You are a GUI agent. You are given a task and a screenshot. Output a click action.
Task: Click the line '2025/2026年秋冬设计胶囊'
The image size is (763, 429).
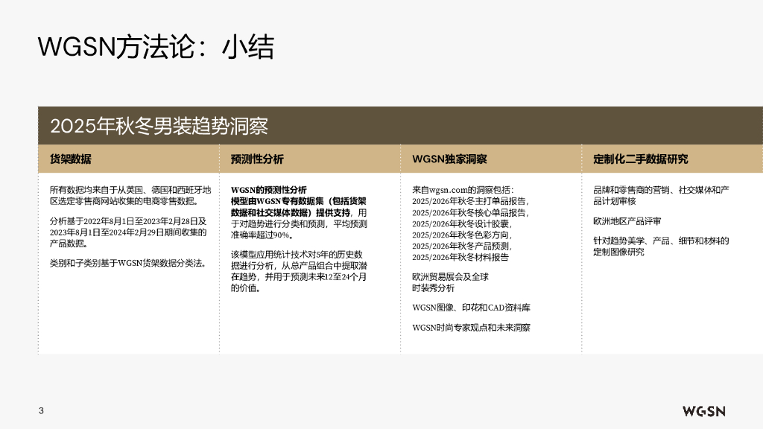(462, 223)
